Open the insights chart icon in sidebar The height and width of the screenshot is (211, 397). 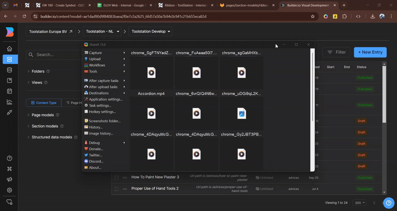[9, 102]
